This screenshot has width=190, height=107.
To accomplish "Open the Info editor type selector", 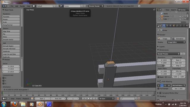I will point(4,6).
